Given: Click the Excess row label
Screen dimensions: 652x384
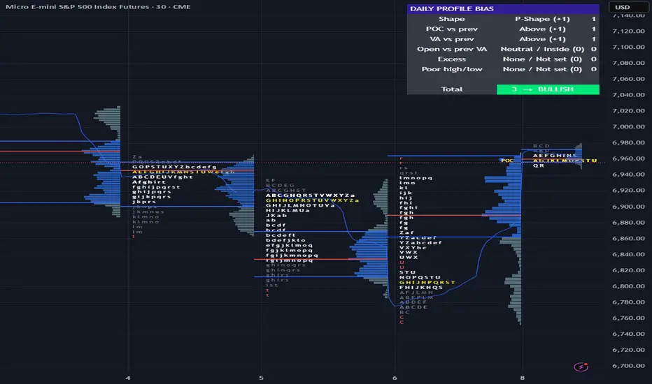Looking at the screenshot, I should pos(452,59).
